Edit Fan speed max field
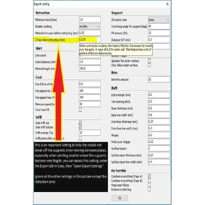Viewport: 205px width, 205px height. click(90, 97)
